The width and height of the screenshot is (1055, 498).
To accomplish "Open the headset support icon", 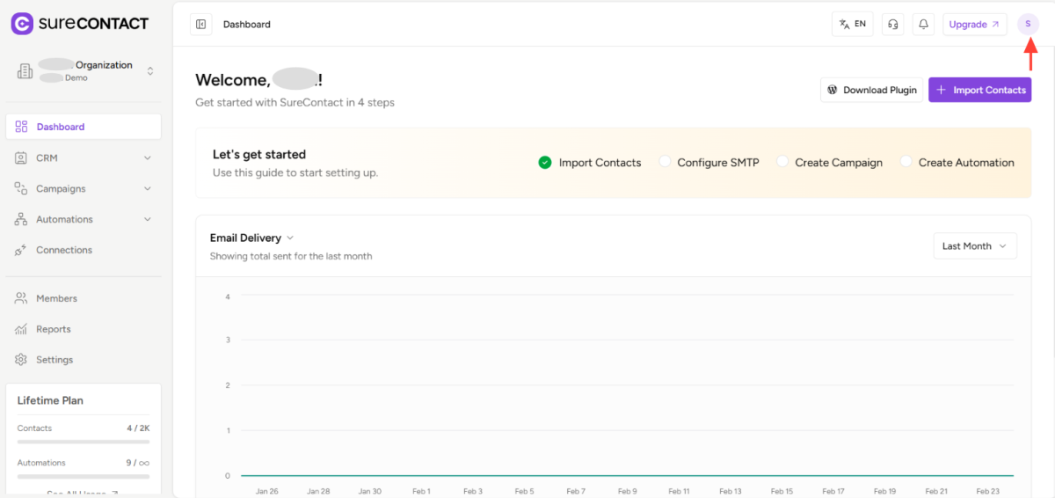I will tap(892, 25).
